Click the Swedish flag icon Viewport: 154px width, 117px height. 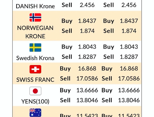[35, 48]
